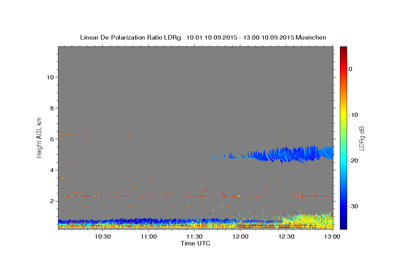Viewport: 412px width, 275px height.
Task: Click the 12:00 time tick label
Action: point(240,236)
